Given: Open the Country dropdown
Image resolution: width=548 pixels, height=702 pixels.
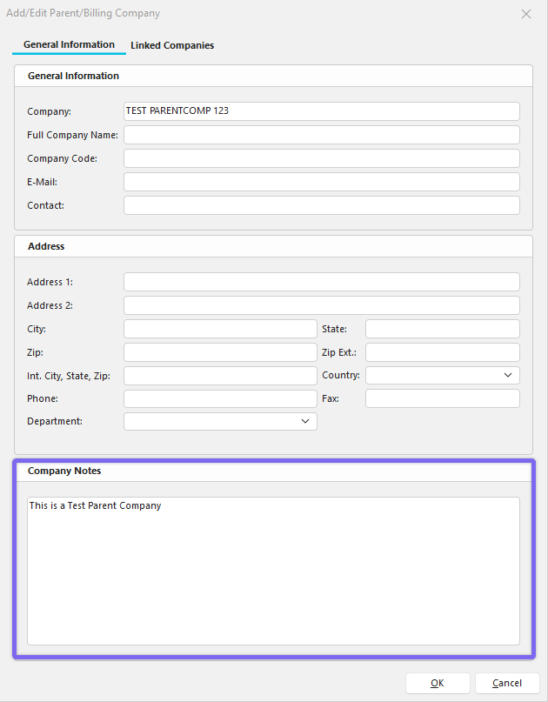Looking at the screenshot, I should click(442, 376).
